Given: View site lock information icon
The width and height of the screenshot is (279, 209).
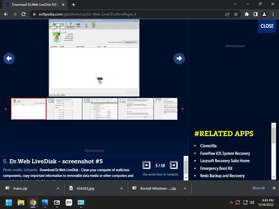Looking at the screenshot, I should (34, 14).
